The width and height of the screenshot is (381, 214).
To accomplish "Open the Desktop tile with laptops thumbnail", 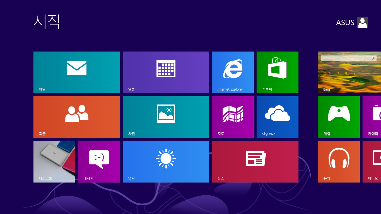I will click(54, 162).
